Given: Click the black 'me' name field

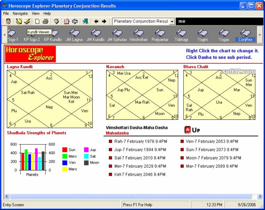Looking at the screenshot, I should point(219,21).
